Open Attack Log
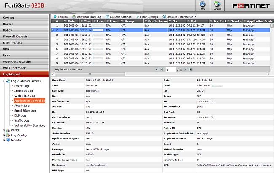Image resolution: width=274 pixels, height=173 pixels. [x=22, y=106]
